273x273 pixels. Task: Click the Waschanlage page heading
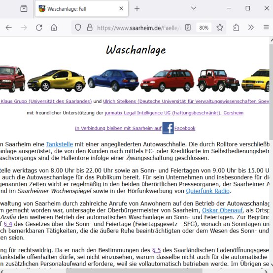click(136, 50)
